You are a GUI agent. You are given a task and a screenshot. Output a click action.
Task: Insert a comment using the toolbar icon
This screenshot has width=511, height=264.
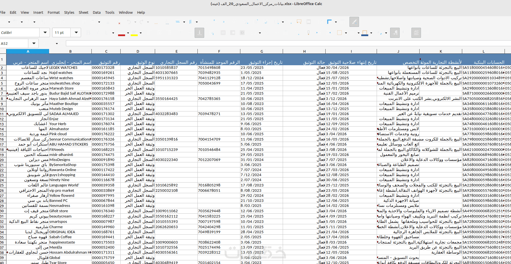[299, 22]
